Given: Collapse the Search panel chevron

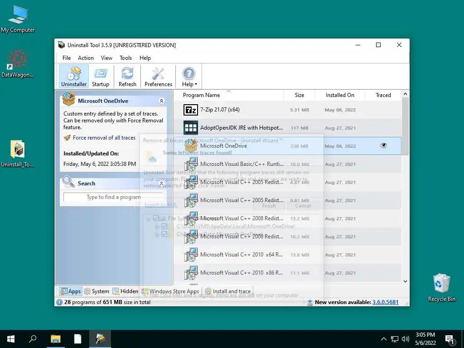Looking at the screenshot, I should pyautogui.click(x=162, y=184).
